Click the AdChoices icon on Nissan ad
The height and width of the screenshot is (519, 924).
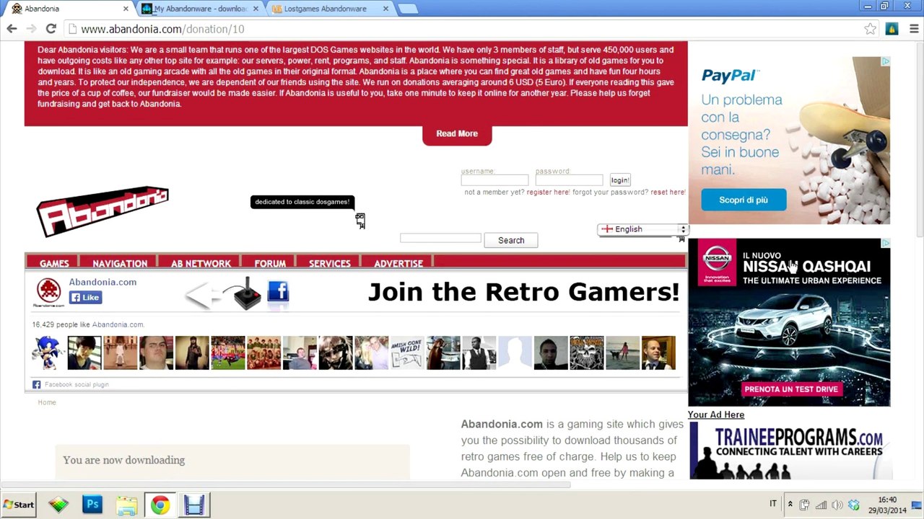click(x=885, y=243)
